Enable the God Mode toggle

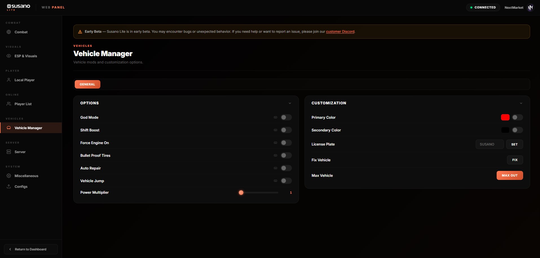(286, 117)
